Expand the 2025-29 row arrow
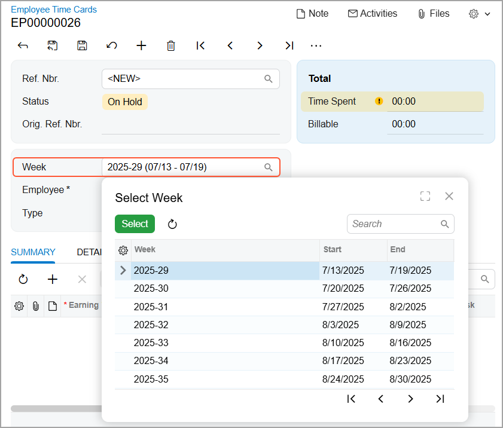 (123, 270)
